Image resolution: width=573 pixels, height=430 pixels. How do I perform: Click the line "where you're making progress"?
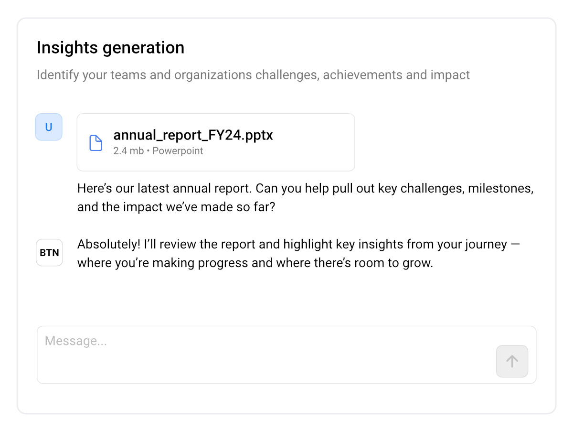tap(255, 263)
